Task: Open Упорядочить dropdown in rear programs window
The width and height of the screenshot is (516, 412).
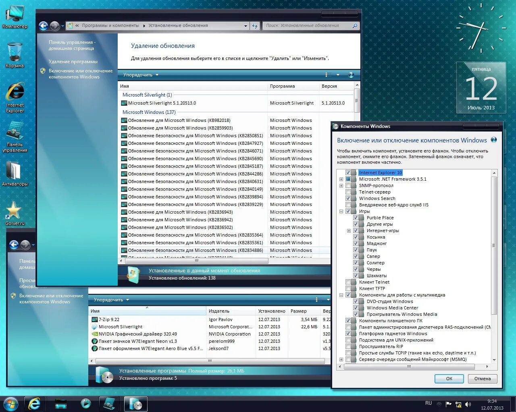Action: point(111,300)
